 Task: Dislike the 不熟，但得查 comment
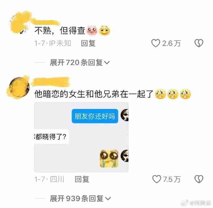click(x=199, y=43)
